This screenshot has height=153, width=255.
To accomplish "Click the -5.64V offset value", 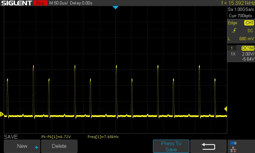I will (248, 59).
